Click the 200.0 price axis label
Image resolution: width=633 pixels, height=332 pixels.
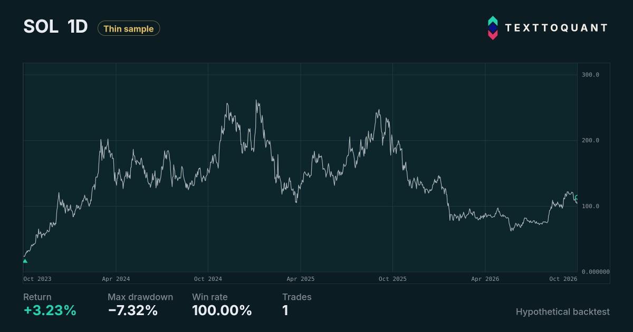590,141
